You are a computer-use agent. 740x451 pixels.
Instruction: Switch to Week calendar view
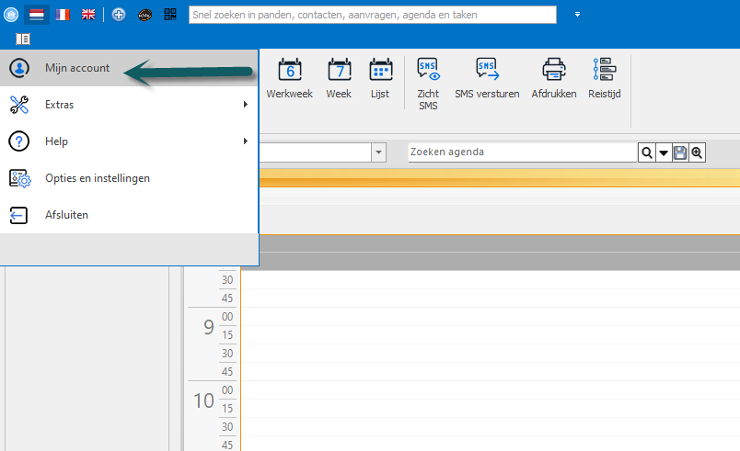pos(339,79)
